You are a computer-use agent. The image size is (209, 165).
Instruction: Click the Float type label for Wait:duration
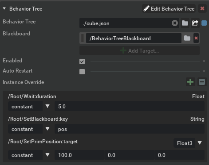198,96
